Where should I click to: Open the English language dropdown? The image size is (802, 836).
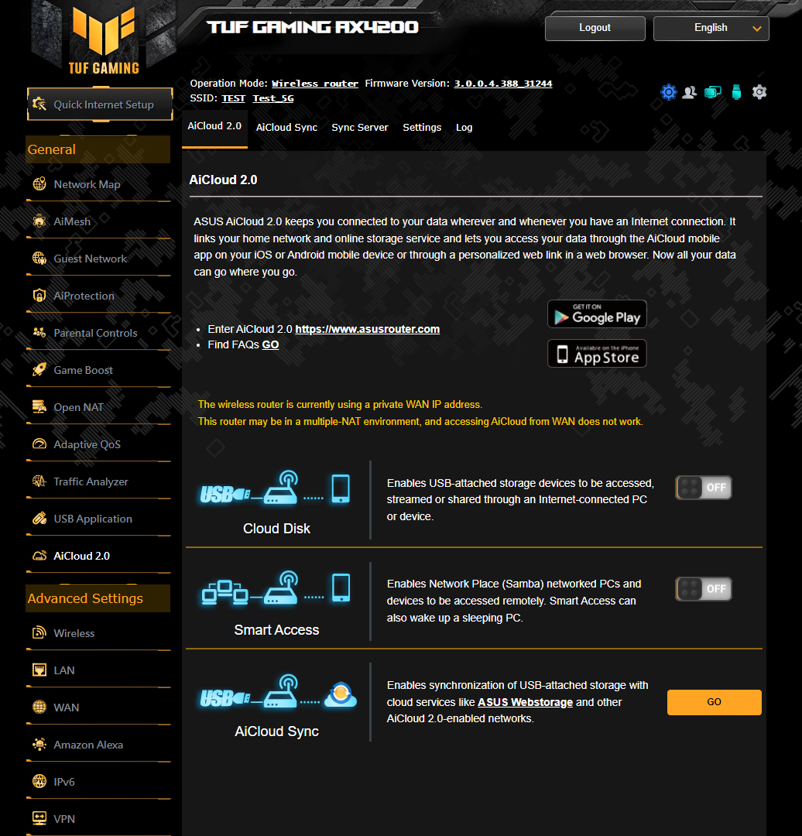click(x=711, y=29)
